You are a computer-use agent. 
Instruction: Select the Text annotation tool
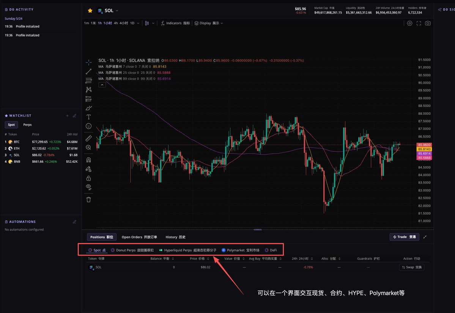point(89,117)
